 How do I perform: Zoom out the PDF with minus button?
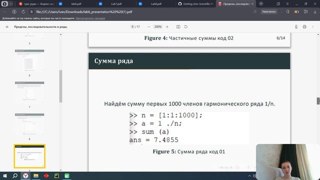point(149,26)
